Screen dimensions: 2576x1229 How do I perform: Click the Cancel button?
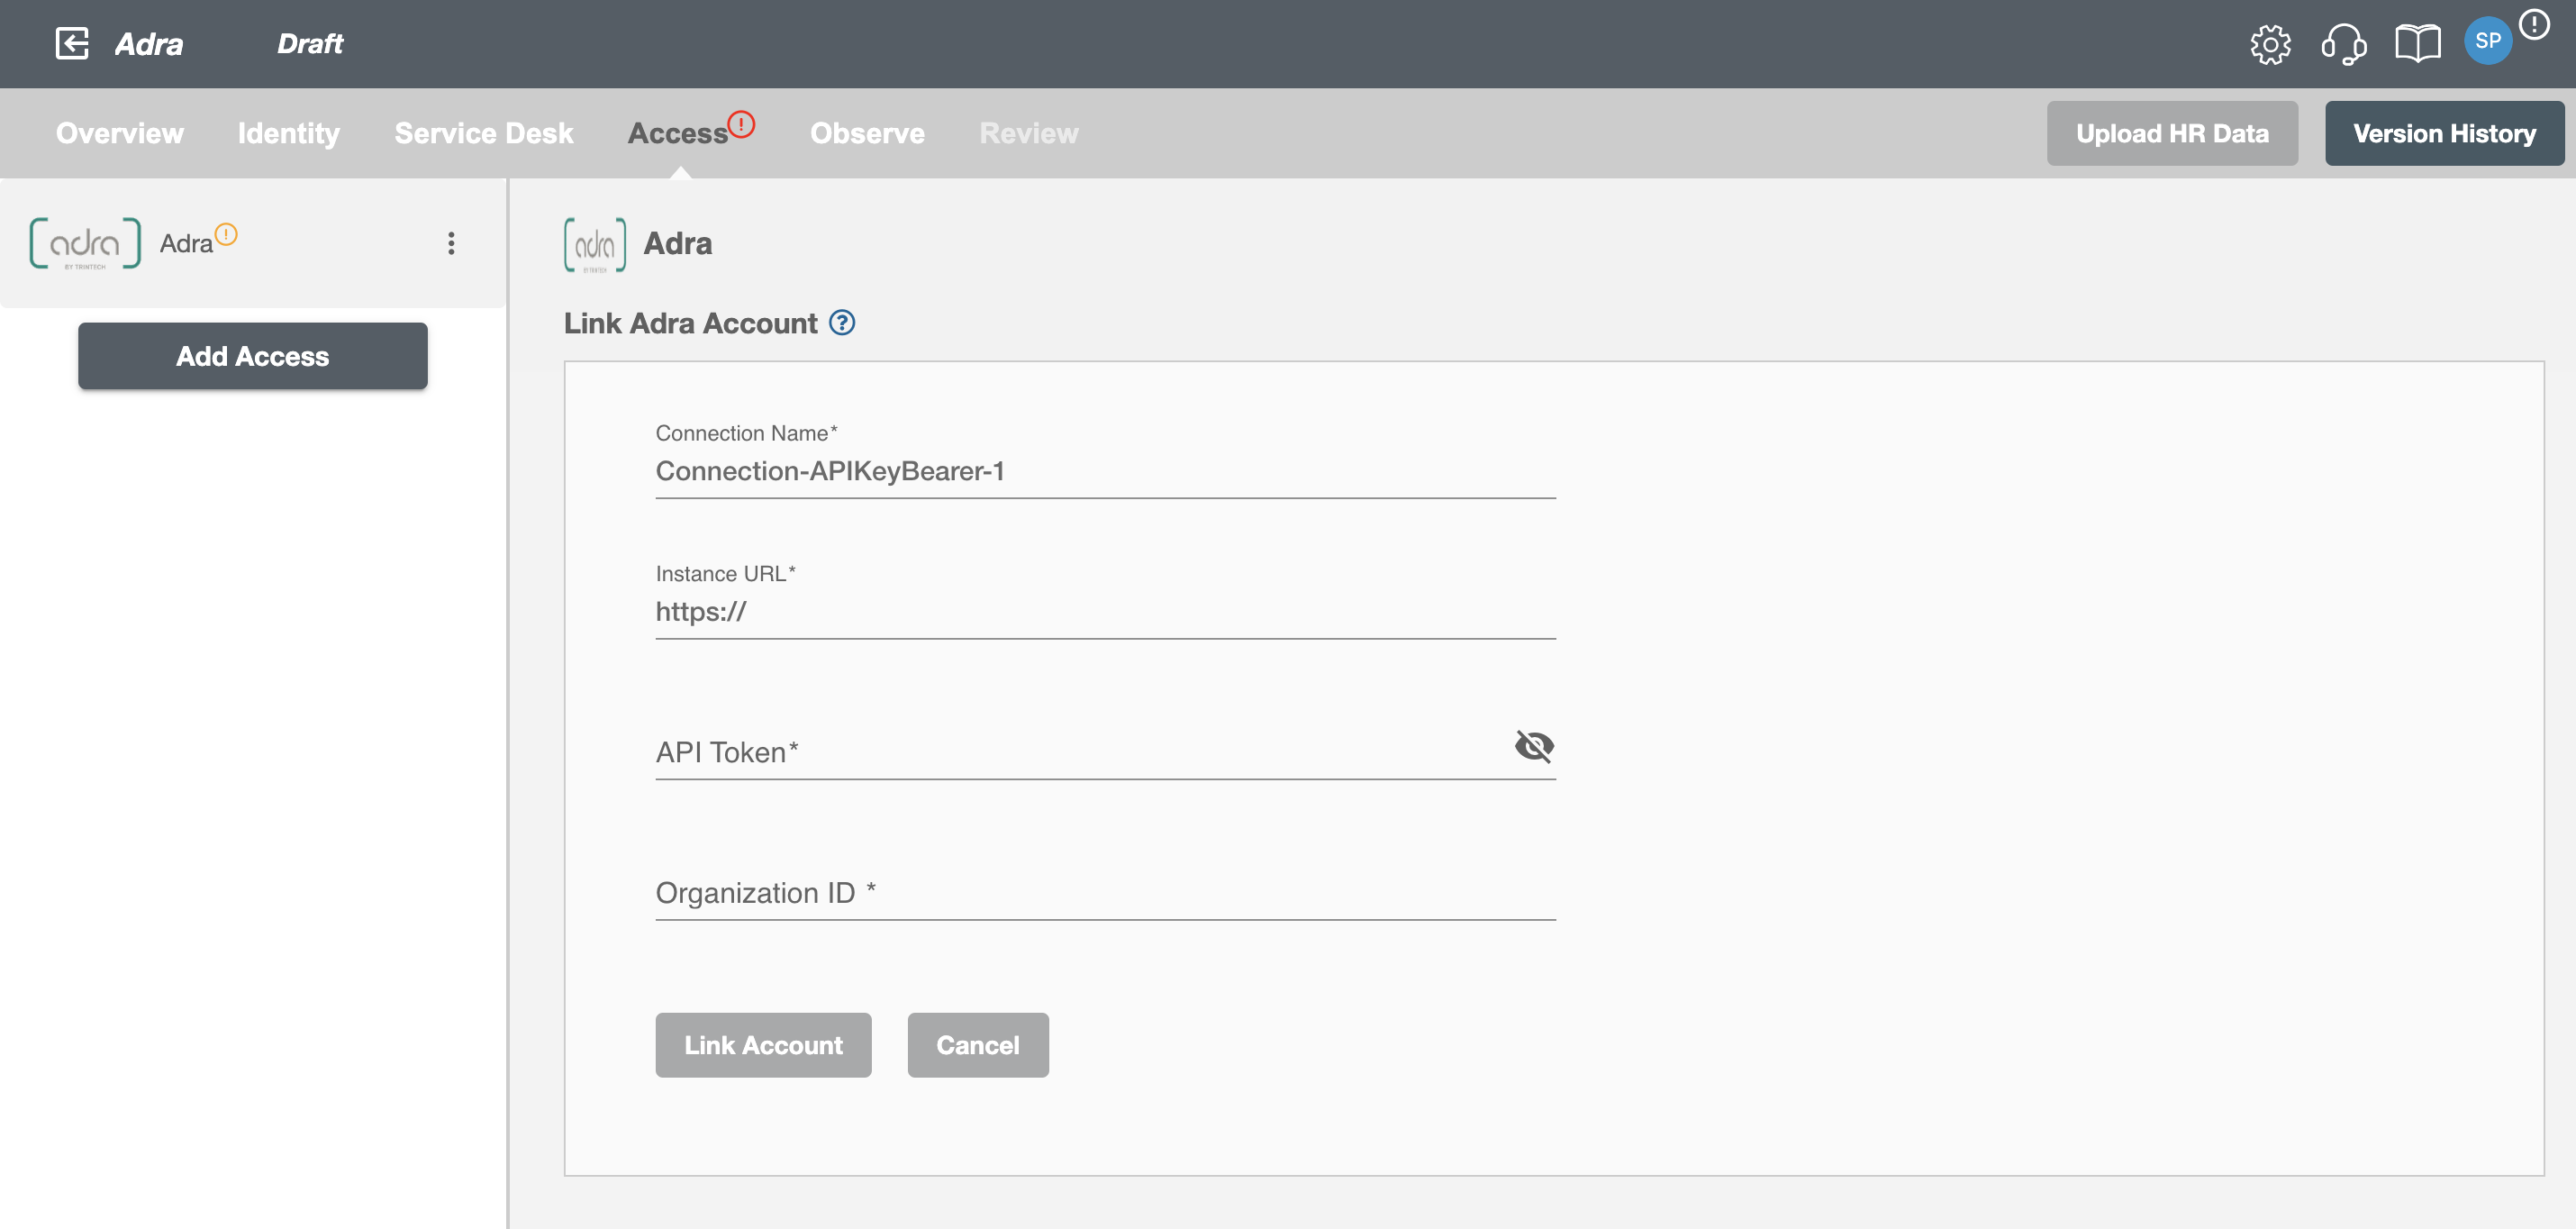[x=977, y=1045]
